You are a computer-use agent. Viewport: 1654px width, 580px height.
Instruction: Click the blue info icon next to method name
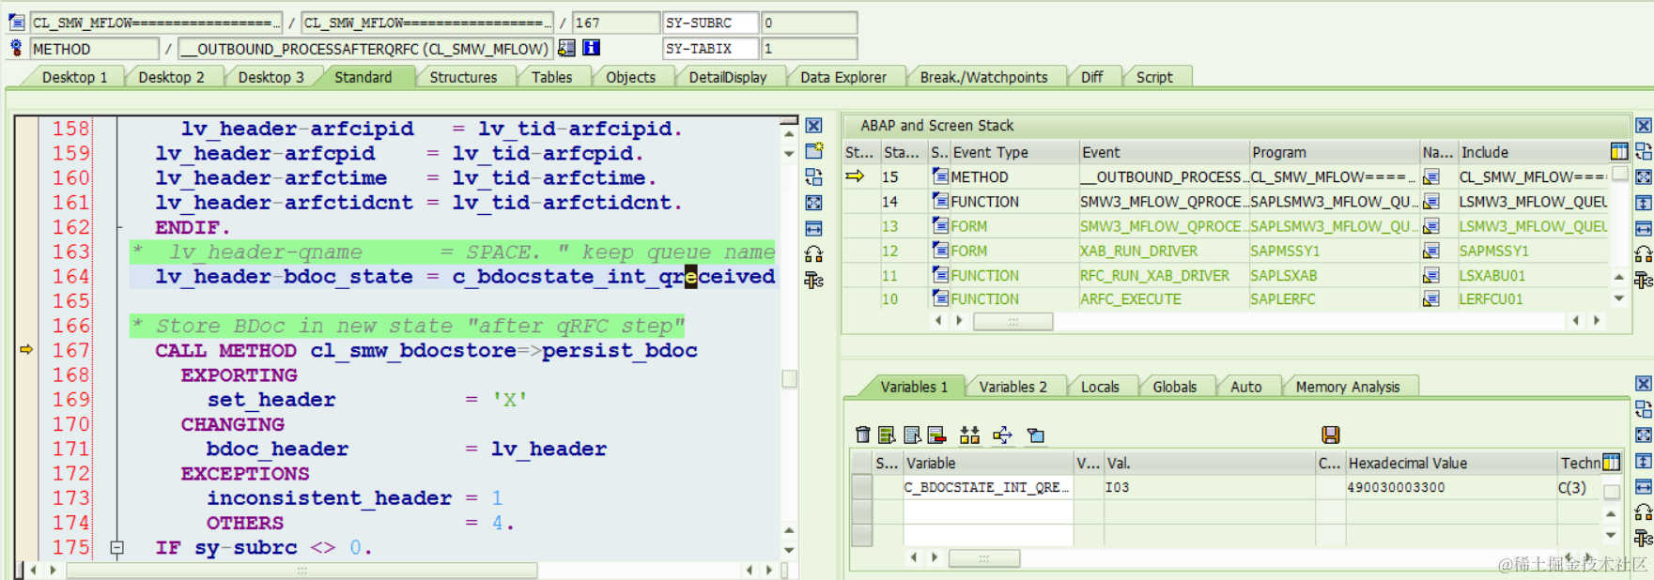click(x=592, y=48)
